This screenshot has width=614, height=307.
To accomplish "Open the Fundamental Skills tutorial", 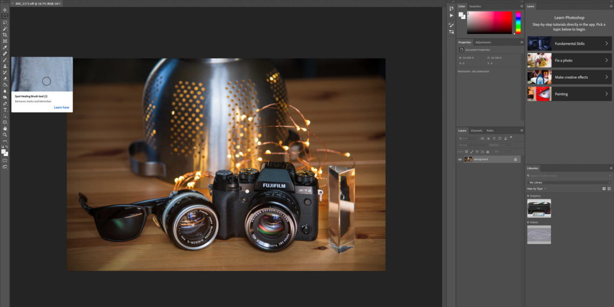I will 569,44.
